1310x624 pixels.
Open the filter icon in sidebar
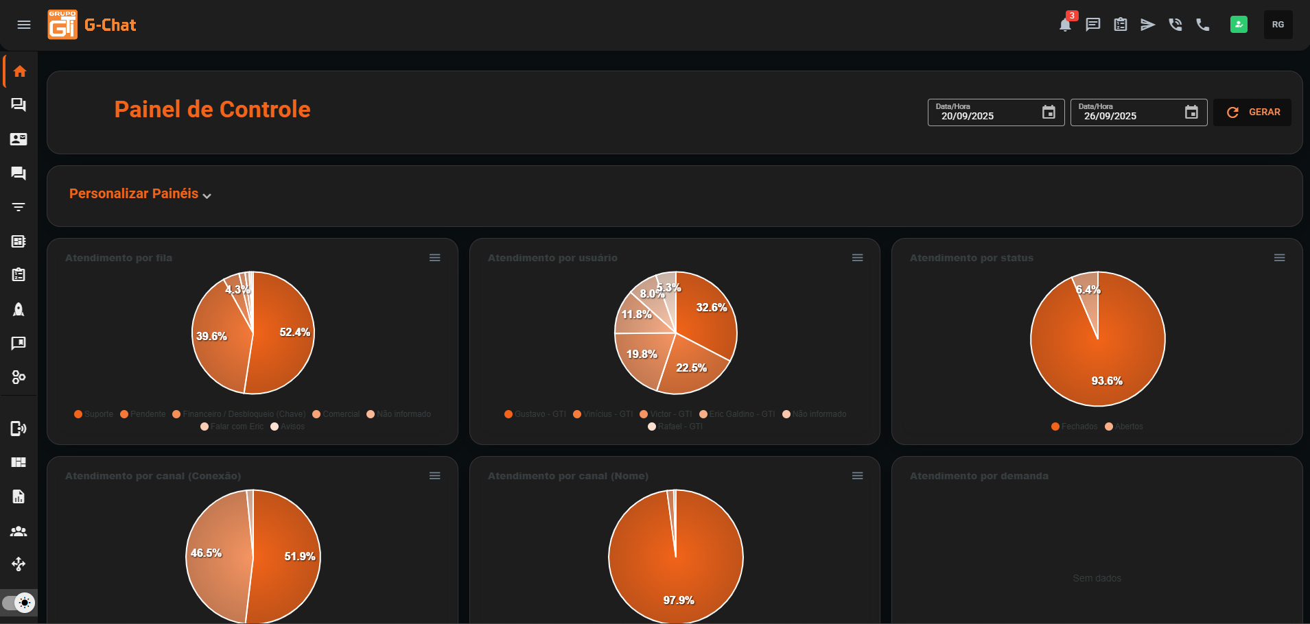(x=19, y=207)
